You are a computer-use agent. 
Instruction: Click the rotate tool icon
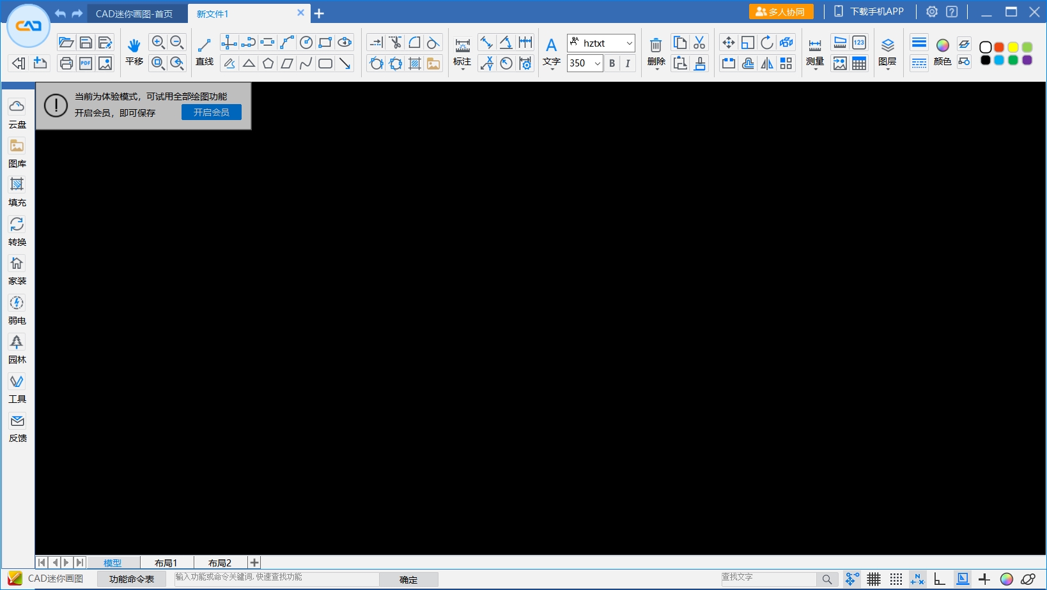tap(767, 43)
